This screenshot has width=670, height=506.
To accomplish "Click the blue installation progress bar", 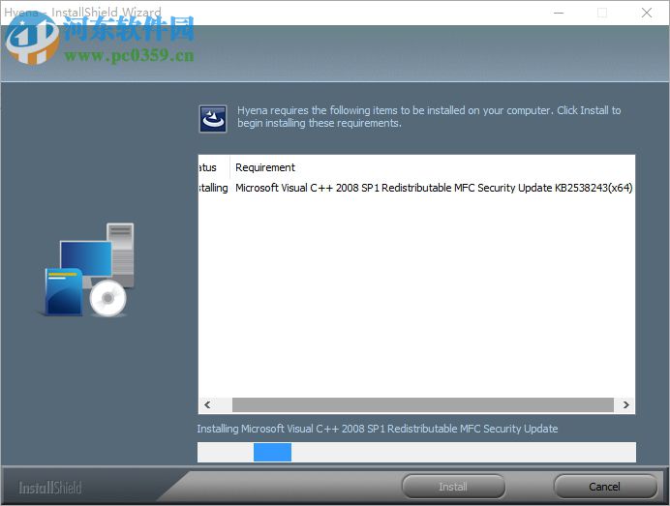I will tap(416, 452).
